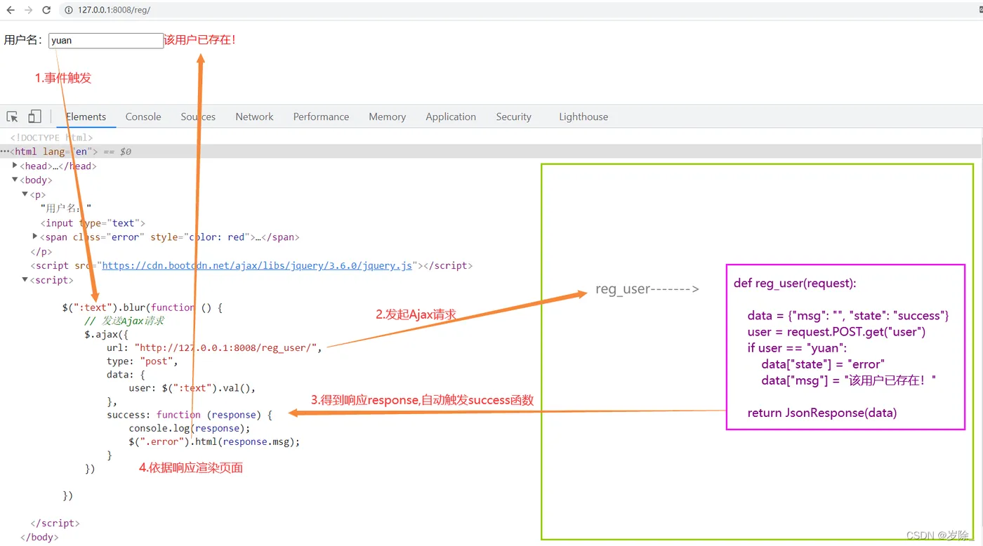
Task: Click the type: "post" line
Action: pyautogui.click(x=143, y=361)
